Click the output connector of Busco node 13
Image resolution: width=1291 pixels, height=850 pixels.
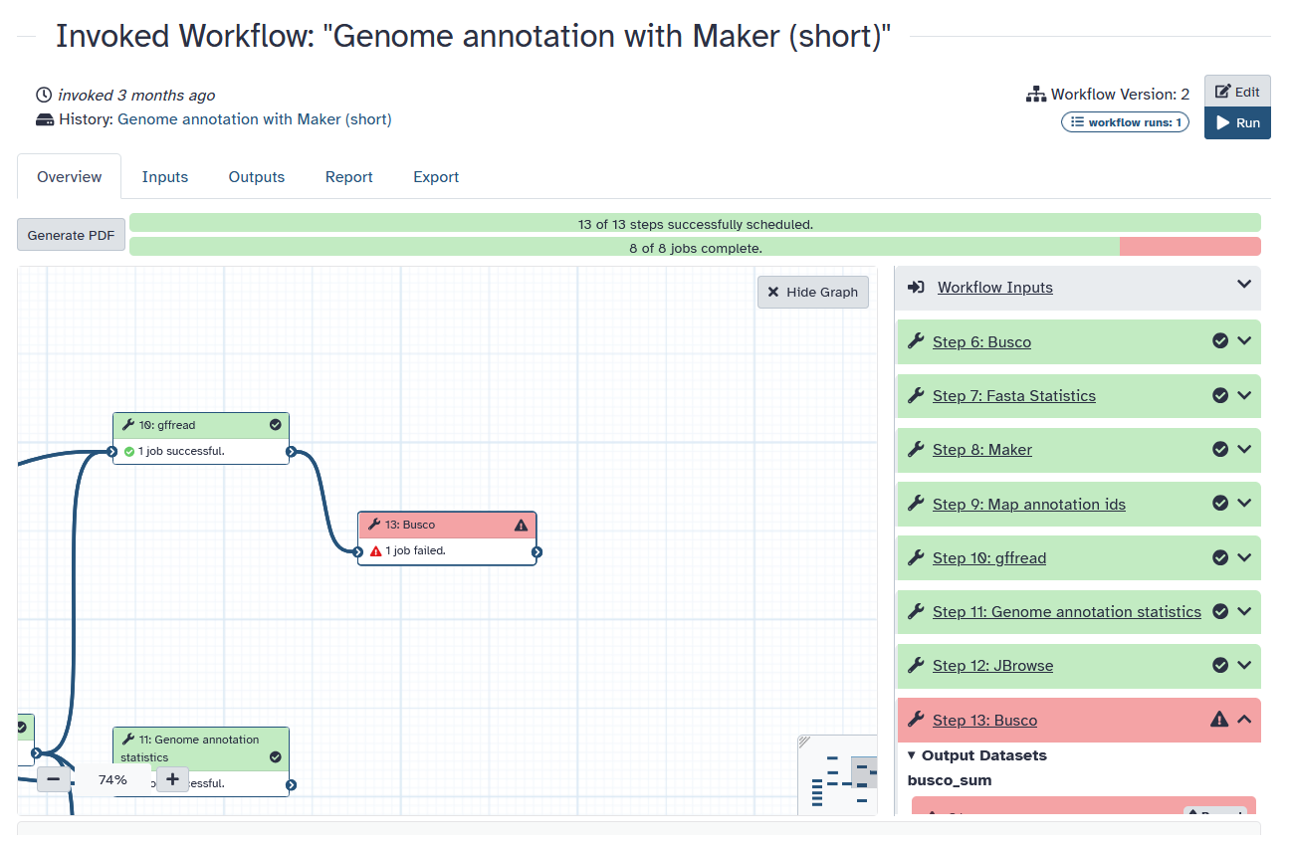[537, 551]
